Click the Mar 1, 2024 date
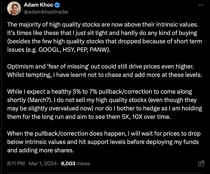Screen dimensions: 210x174 click(x=43, y=164)
